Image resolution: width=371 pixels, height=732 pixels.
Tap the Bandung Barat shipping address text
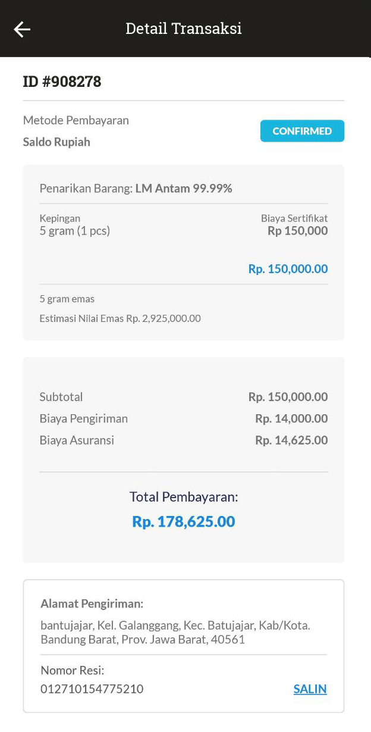click(x=143, y=640)
